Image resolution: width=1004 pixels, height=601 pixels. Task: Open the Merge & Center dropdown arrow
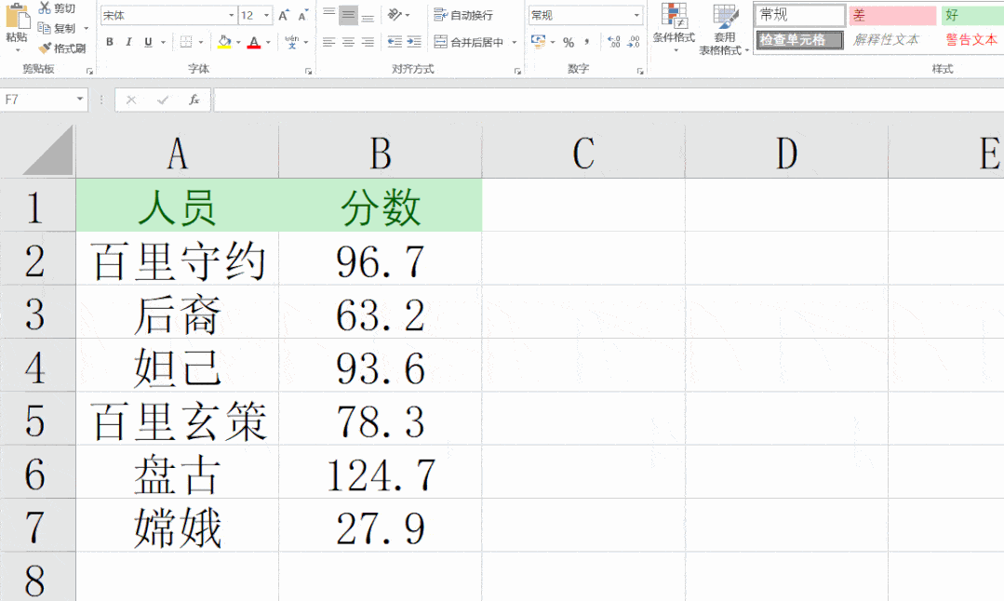point(515,42)
